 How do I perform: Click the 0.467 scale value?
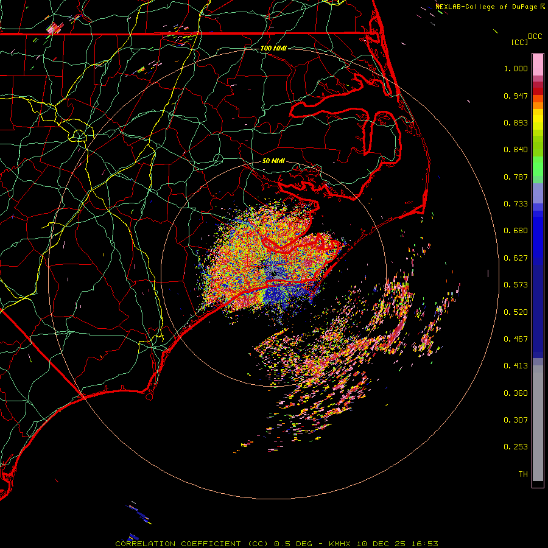(516, 339)
